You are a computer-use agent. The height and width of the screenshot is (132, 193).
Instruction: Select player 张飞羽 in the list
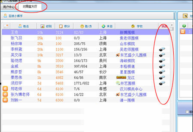pos(16,38)
